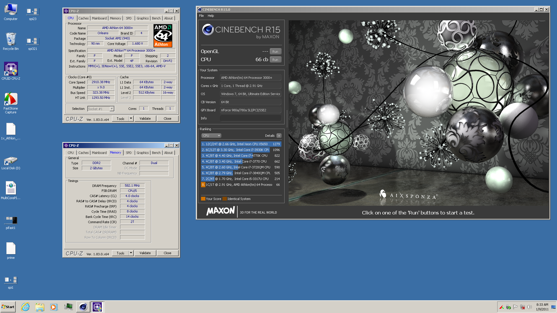Select the spi321 desktop icon
The image size is (557, 313).
click(32, 43)
